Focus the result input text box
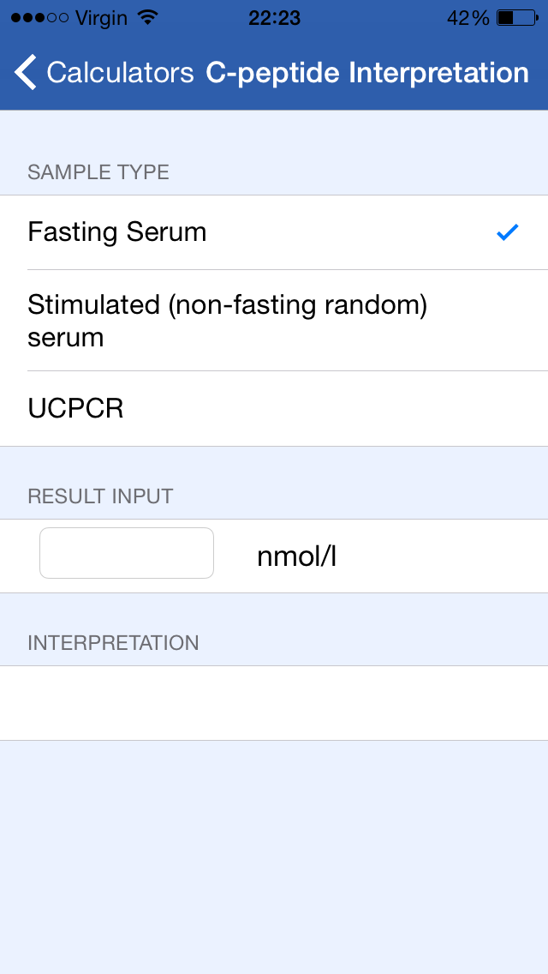 (x=127, y=553)
